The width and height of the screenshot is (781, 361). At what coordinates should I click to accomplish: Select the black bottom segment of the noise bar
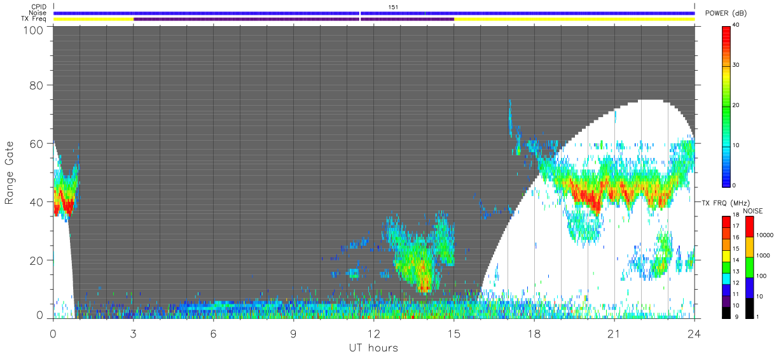pos(749,308)
